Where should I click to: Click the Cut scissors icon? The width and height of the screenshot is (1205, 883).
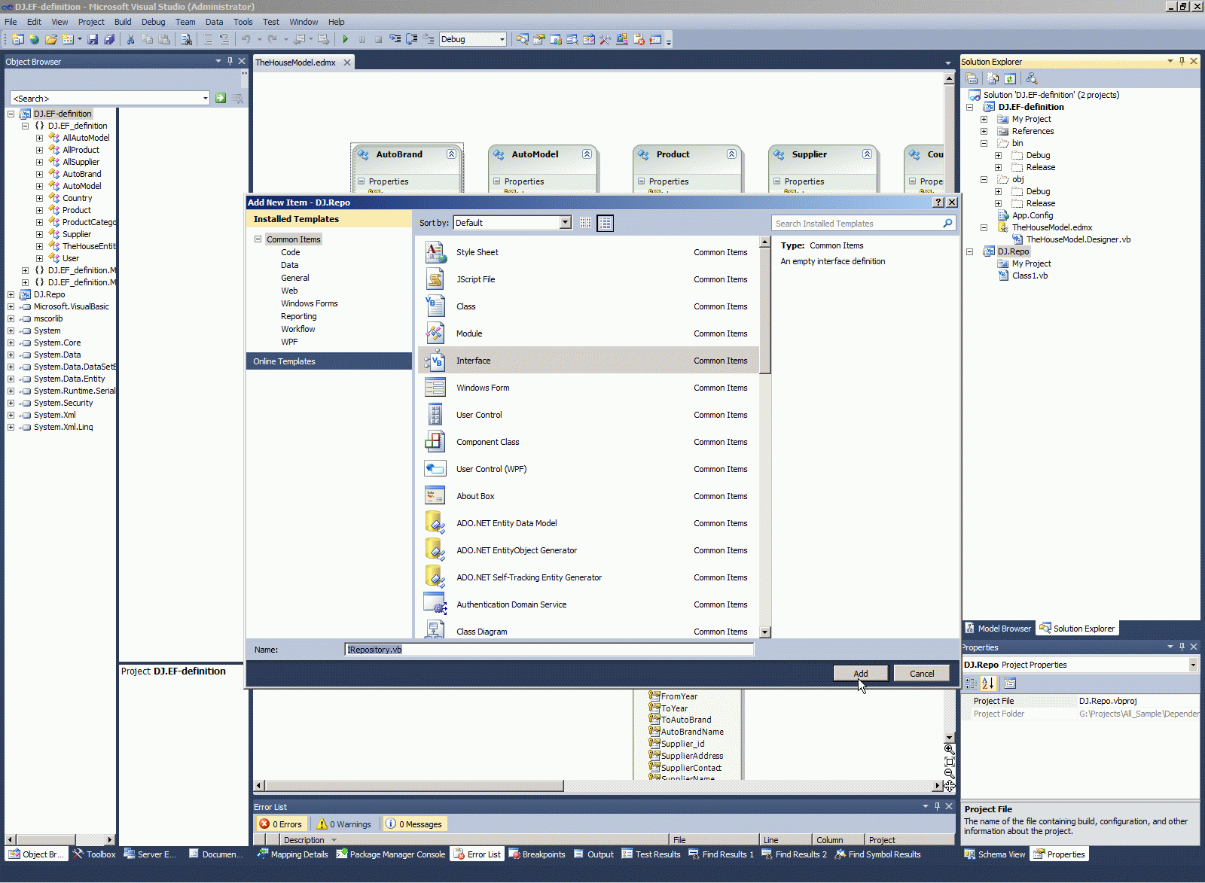click(130, 39)
